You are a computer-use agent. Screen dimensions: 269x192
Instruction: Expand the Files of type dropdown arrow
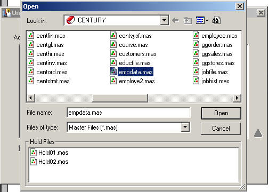click(185, 127)
